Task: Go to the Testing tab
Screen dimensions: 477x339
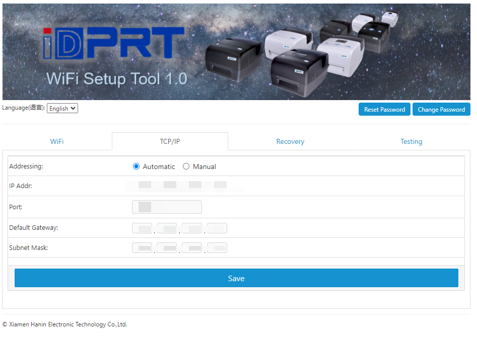Action: click(411, 141)
